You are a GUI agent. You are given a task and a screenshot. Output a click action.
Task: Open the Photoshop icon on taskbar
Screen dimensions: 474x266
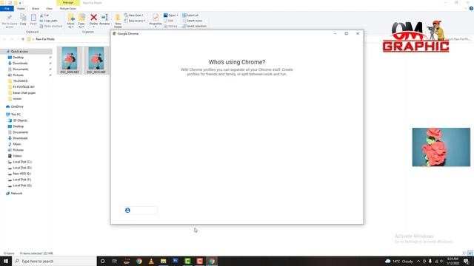[x=176, y=261]
